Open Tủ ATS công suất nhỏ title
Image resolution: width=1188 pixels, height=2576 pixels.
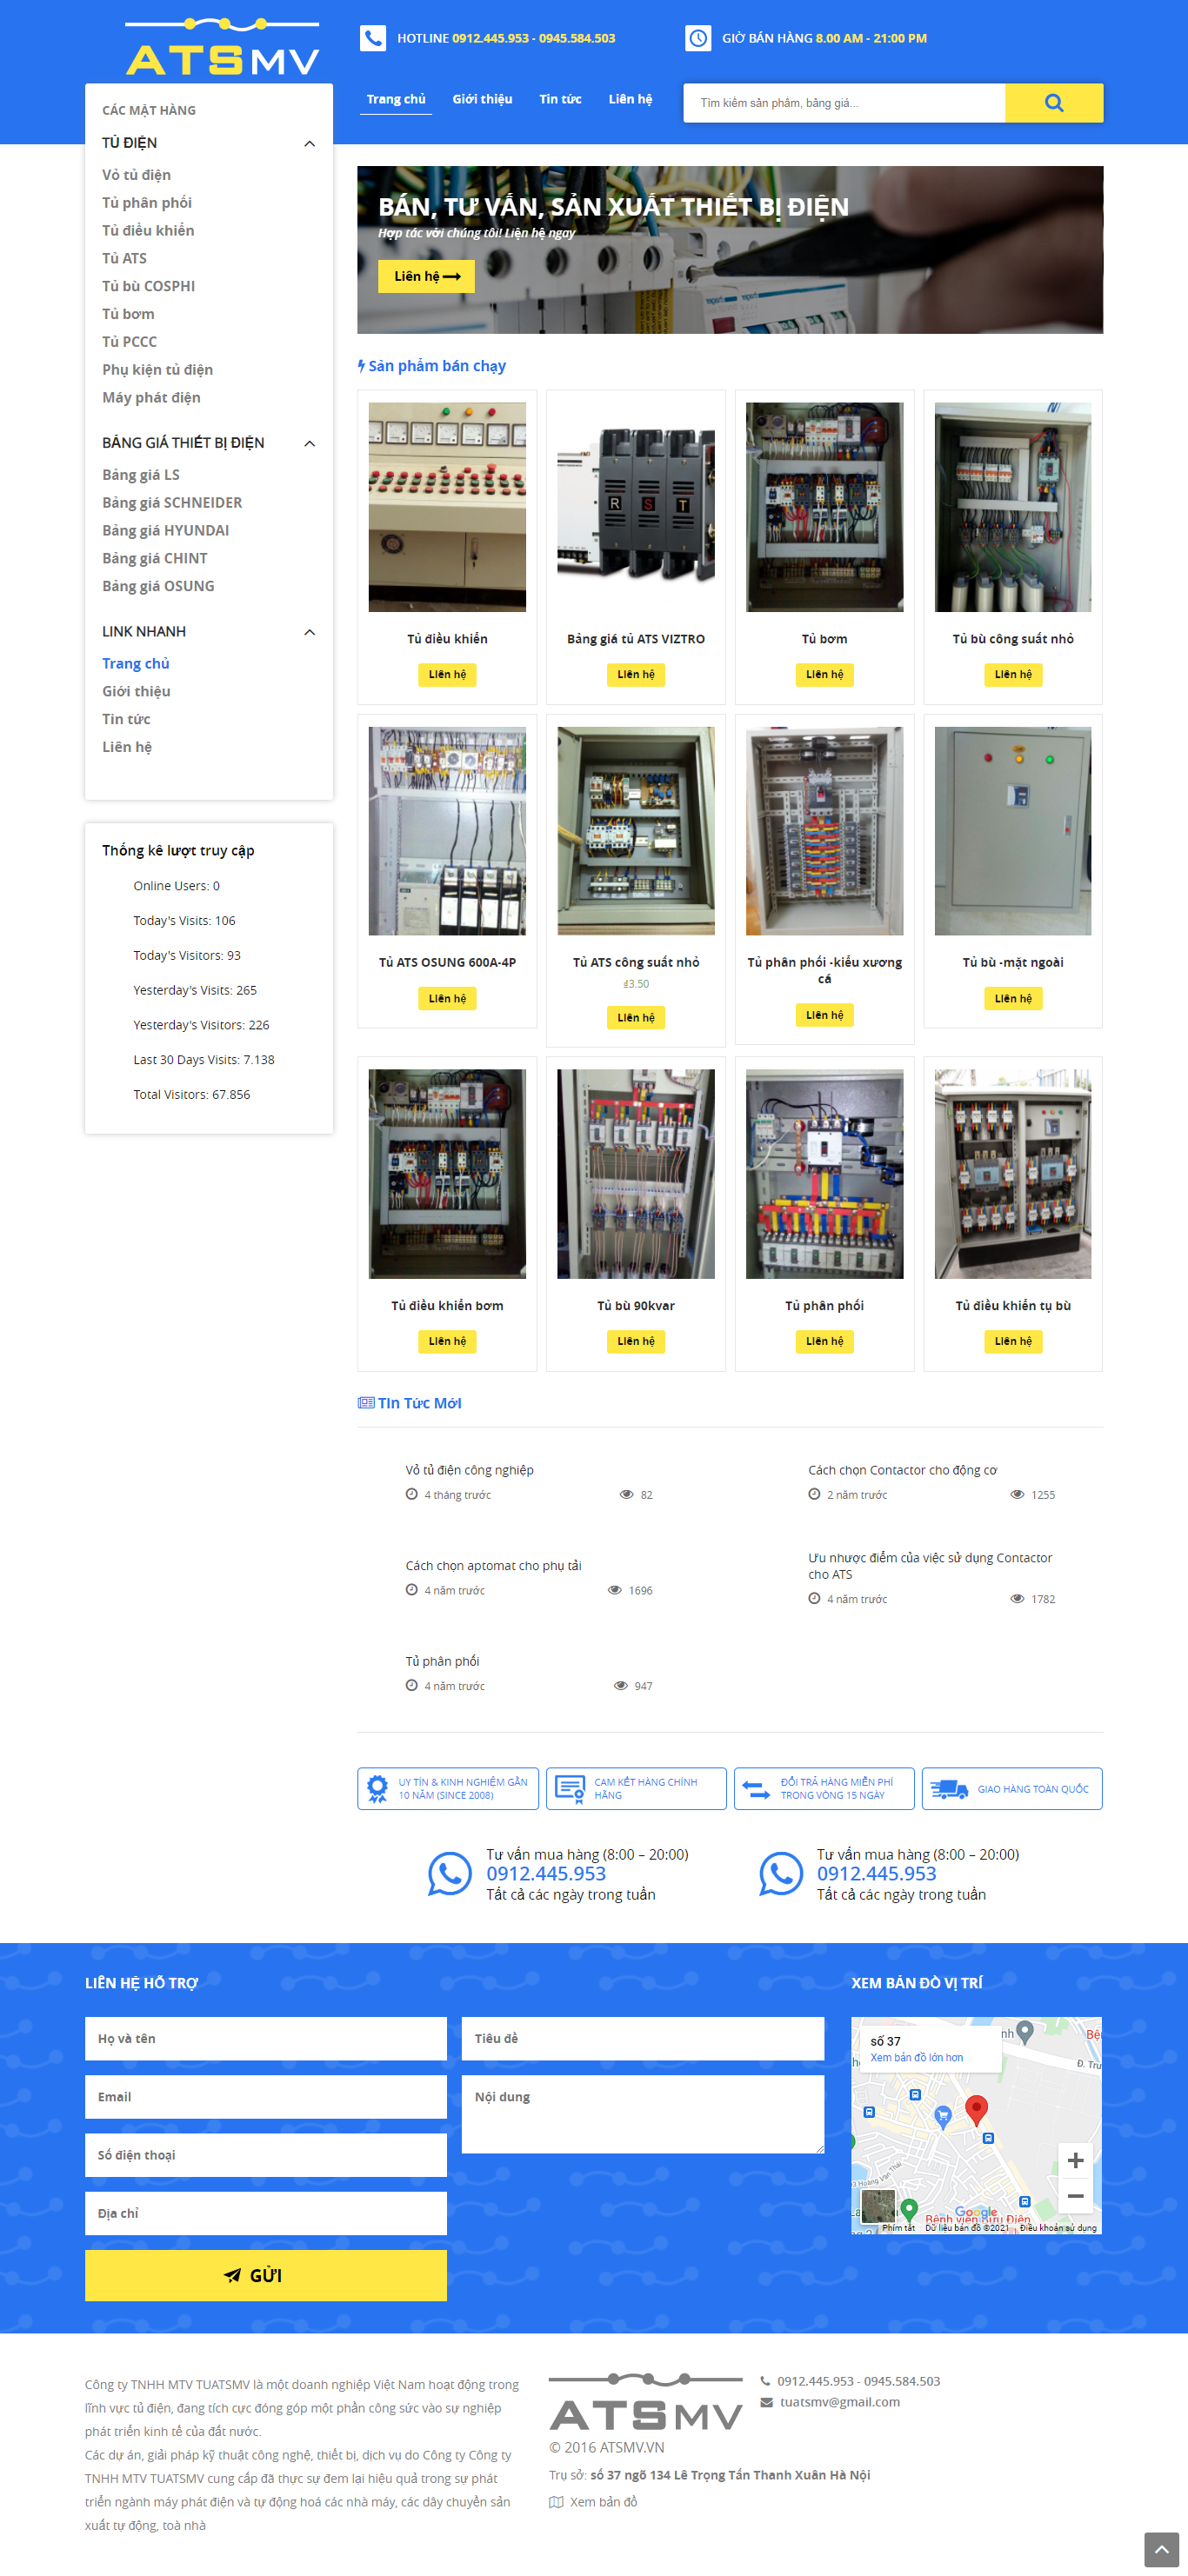pyautogui.click(x=636, y=963)
